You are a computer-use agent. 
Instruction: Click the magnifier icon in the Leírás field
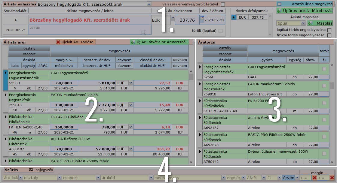coord(144,33)
